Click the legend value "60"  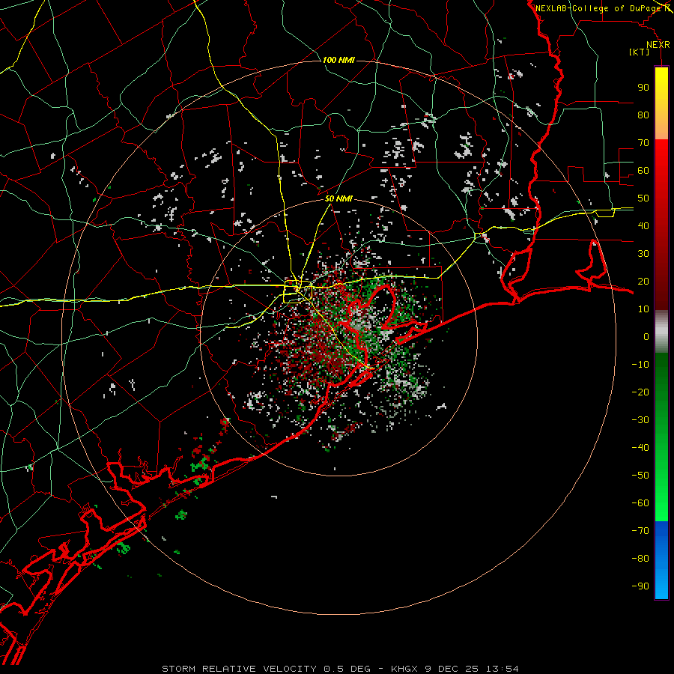(643, 171)
